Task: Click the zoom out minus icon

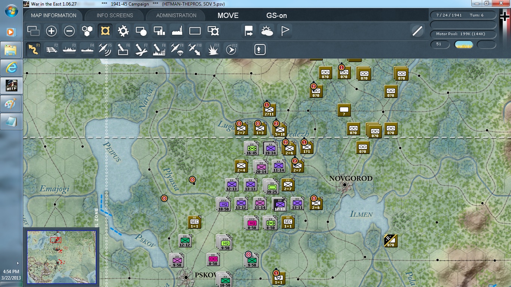Action: click(69, 31)
